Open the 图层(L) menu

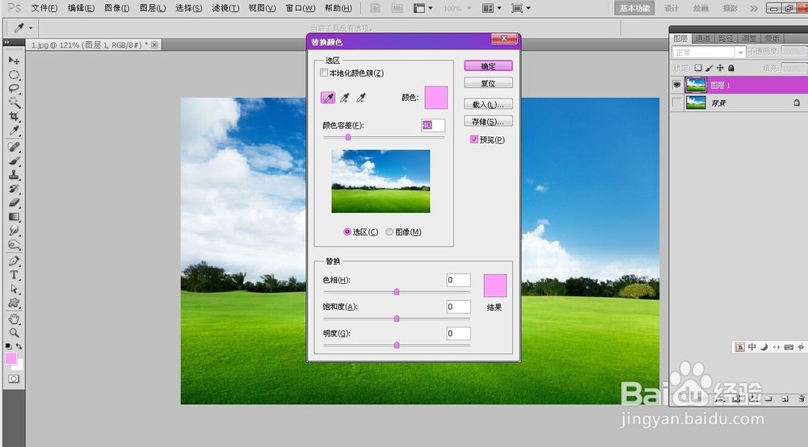[153, 8]
